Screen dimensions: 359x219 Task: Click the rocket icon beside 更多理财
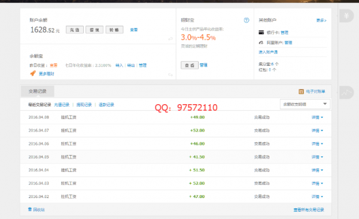33,74
